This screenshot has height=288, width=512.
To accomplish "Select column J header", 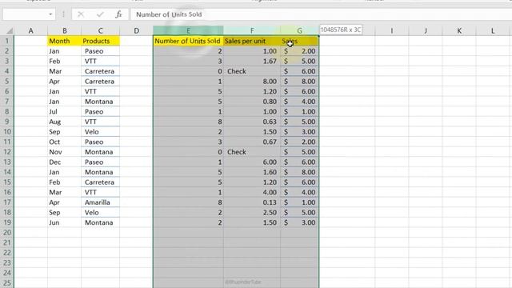I will coord(425,30).
